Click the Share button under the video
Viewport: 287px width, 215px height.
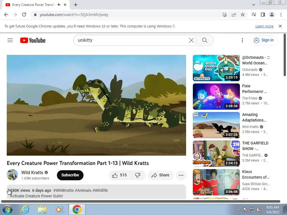tap(160, 175)
